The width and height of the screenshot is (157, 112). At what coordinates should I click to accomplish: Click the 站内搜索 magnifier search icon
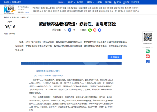tap(132, 2)
